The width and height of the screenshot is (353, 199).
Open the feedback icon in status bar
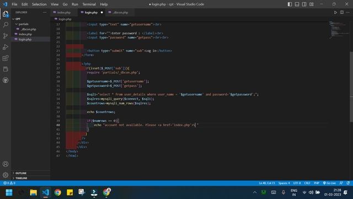pyautogui.click(x=341, y=183)
